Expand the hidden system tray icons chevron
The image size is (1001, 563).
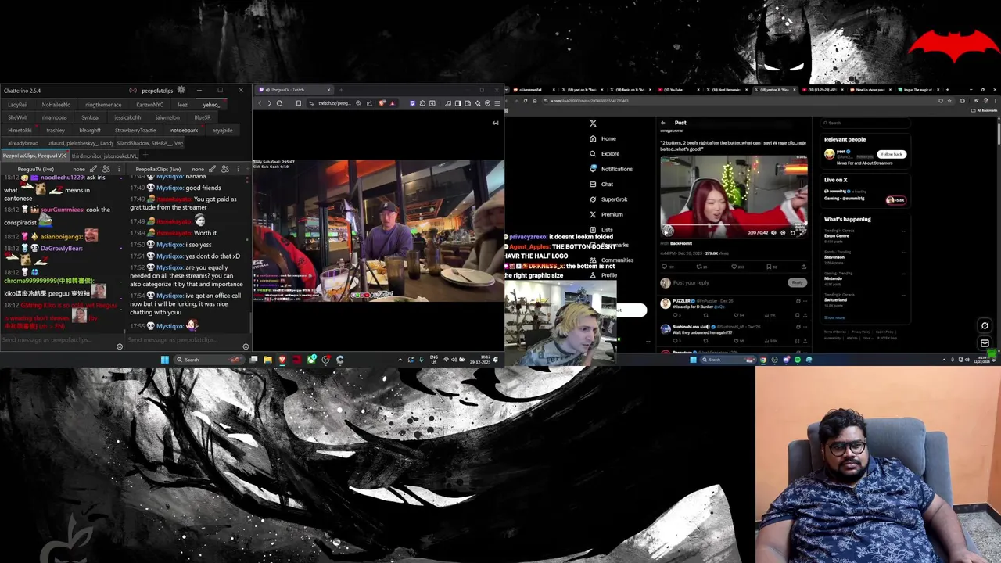(400, 360)
